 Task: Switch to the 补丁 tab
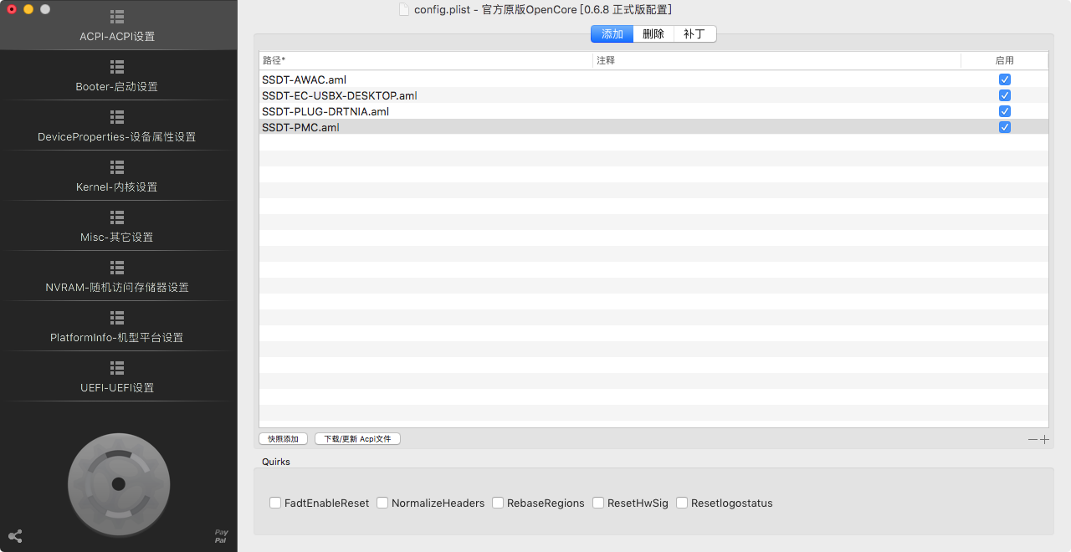694,34
